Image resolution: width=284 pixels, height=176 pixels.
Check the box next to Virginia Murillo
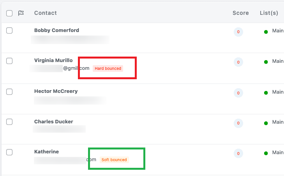point(9,61)
